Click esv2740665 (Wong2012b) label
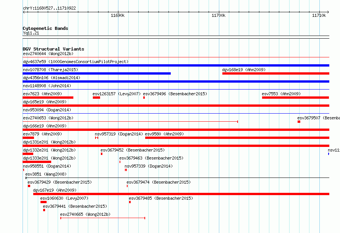This screenshot has height=233, width=340. coord(85,214)
